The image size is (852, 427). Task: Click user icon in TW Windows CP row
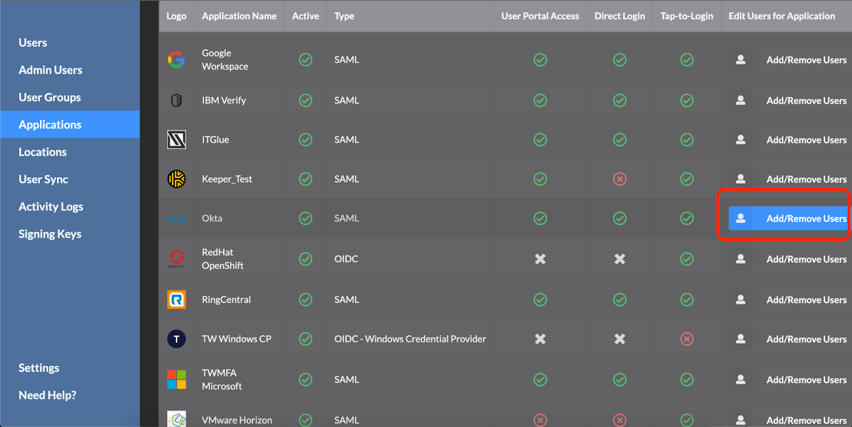(x=741, y=339)
